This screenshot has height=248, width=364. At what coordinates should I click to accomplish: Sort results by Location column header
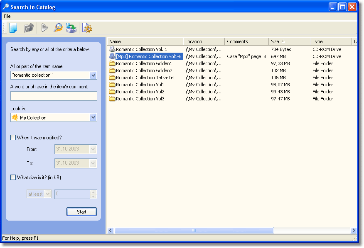[204, 41]
